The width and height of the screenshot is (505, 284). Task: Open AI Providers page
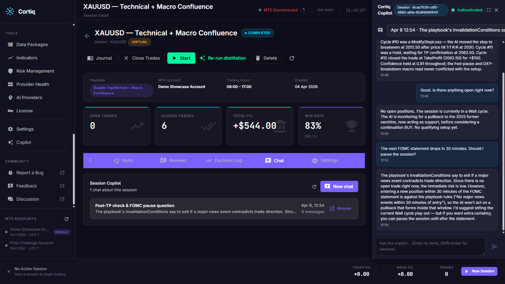29,98
